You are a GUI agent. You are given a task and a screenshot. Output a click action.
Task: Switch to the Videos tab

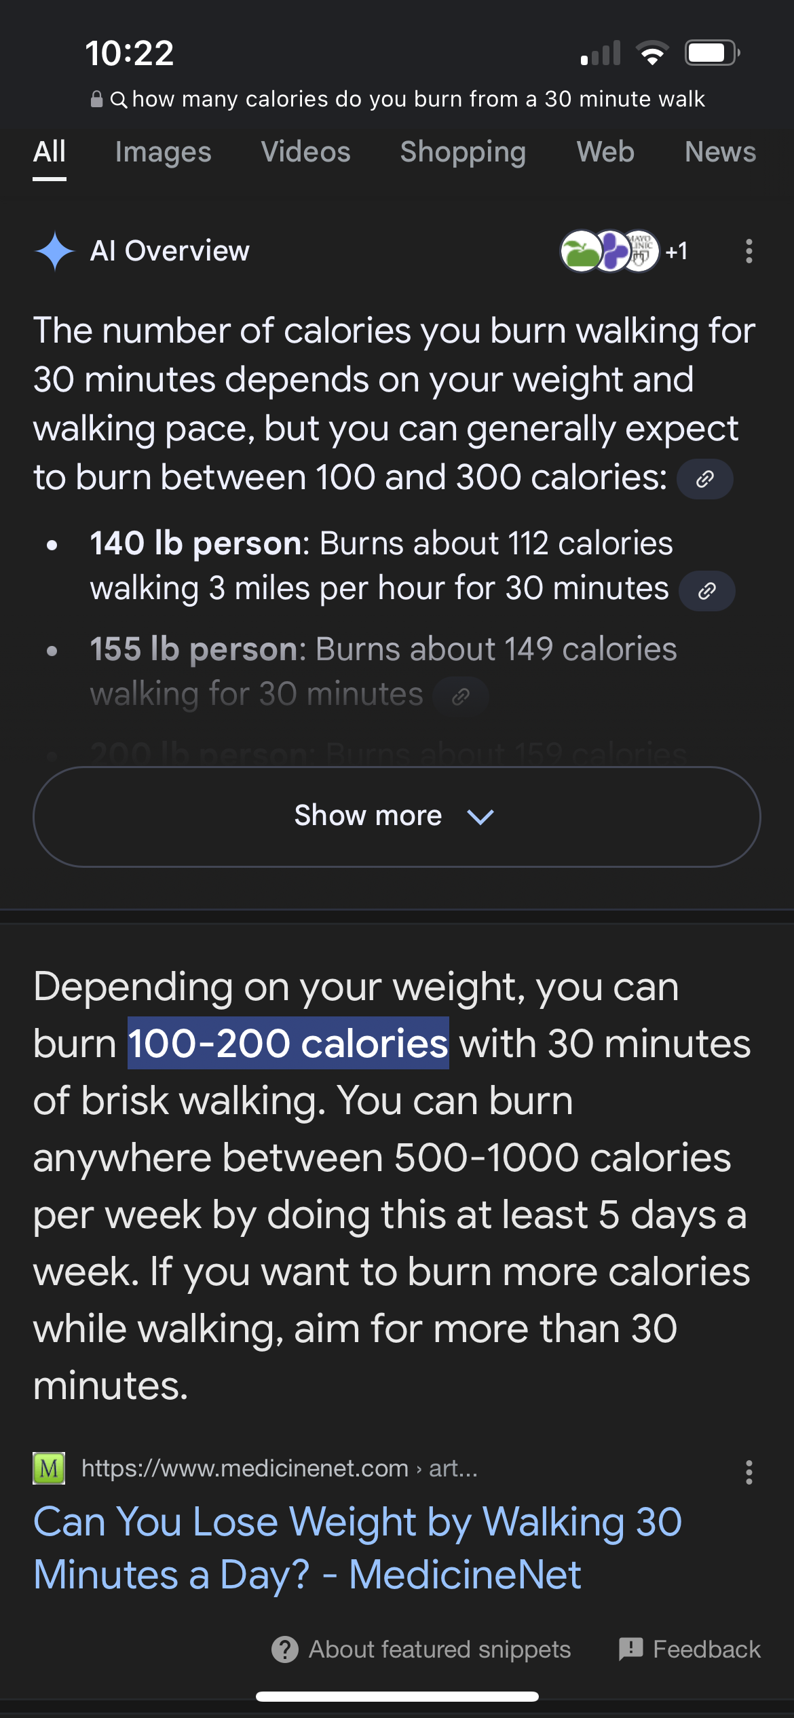pyautogui.click(x=305, y=152)
